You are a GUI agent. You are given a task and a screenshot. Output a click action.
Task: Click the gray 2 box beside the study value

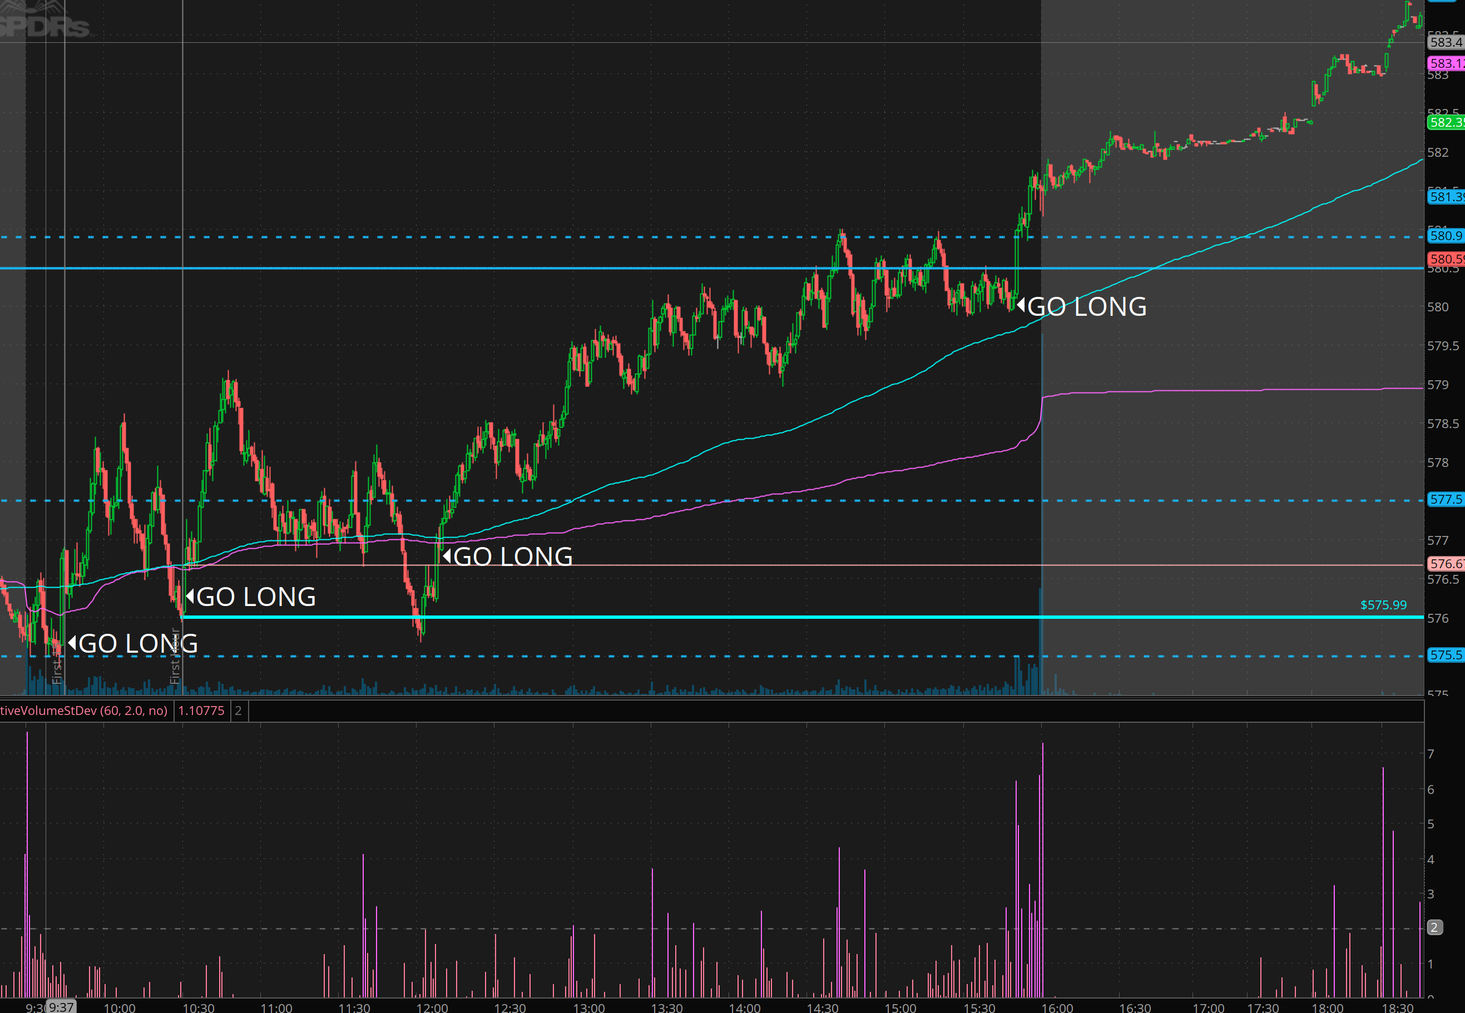pyautogui.click(x=238, y=710)
